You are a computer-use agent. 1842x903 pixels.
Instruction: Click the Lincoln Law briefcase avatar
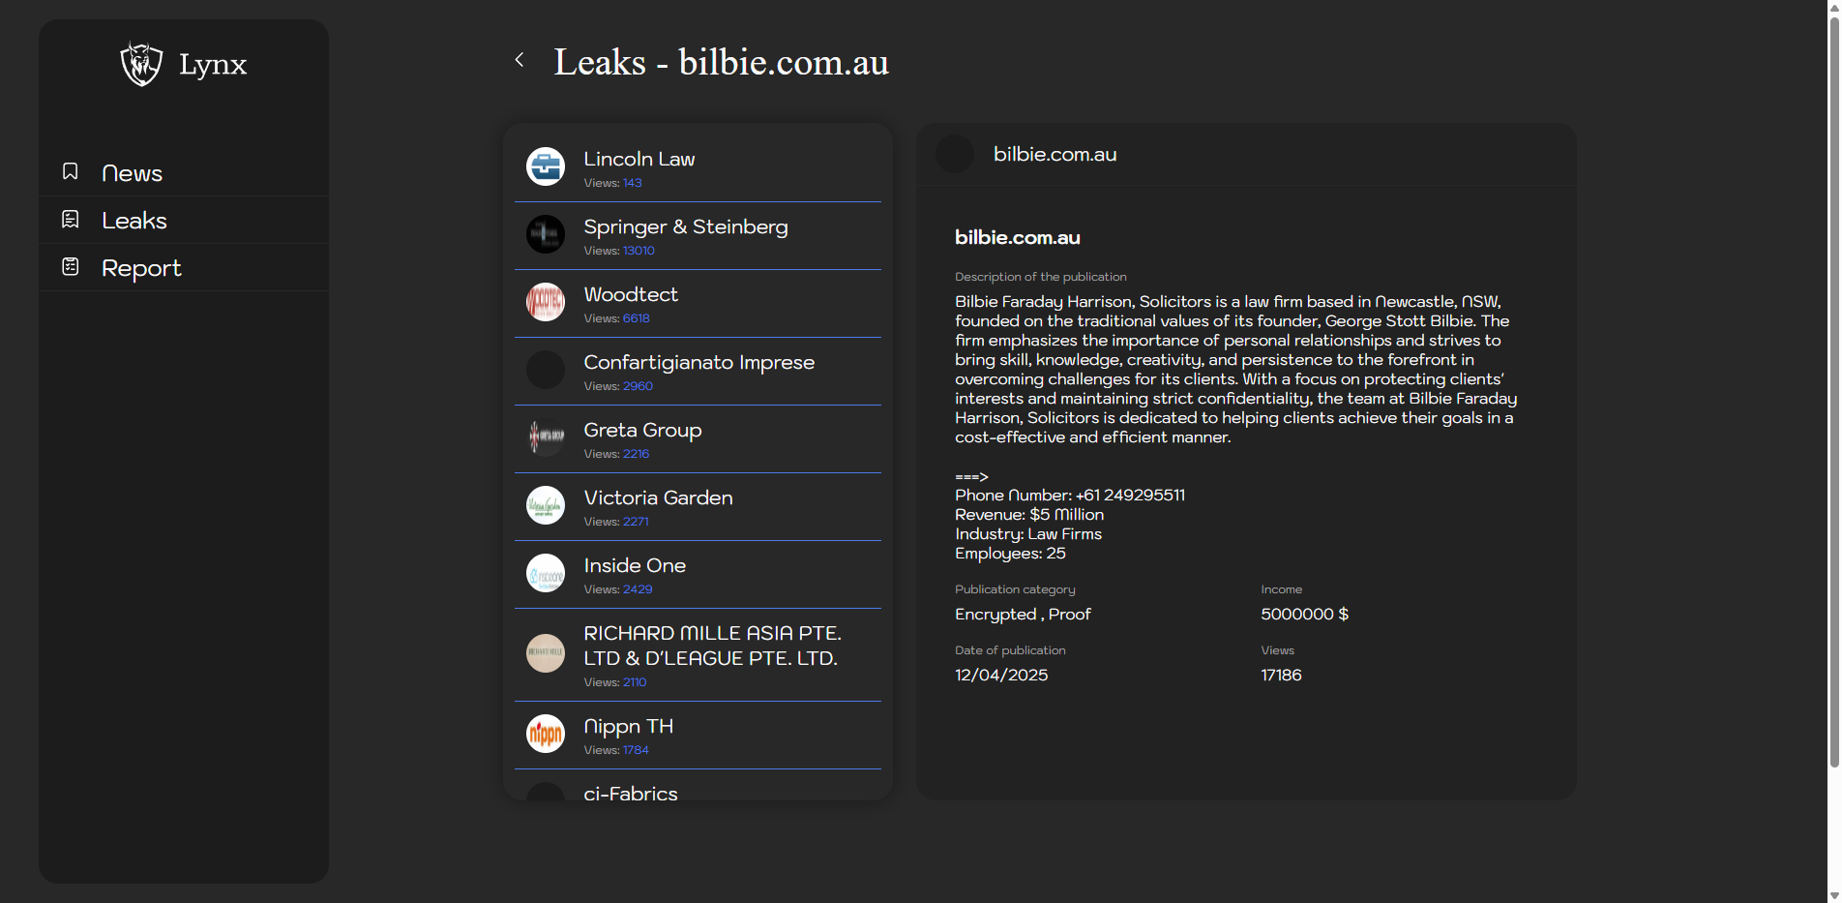click(546, 166)
